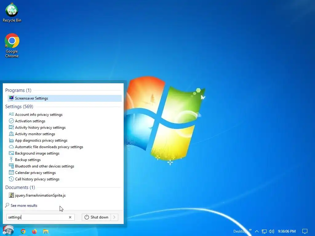Select App diagnostics privacy settings text

coord(41,140)
